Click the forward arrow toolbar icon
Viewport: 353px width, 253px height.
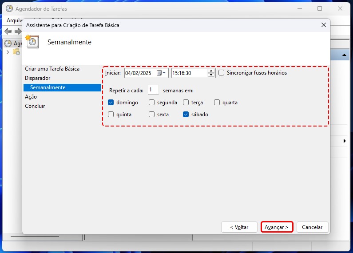[x=18, y=31]
